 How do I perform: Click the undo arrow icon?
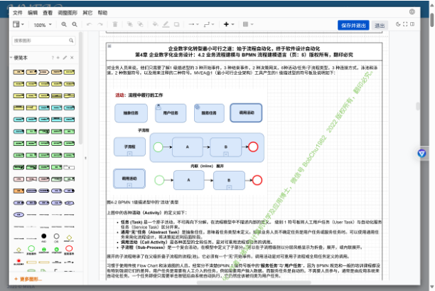point(89,24)
